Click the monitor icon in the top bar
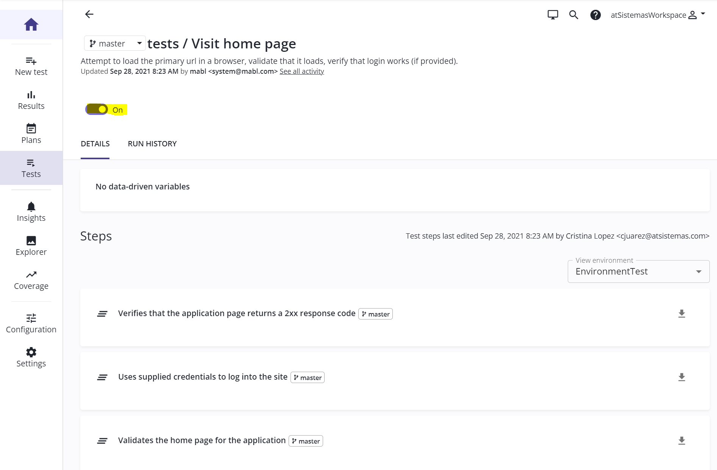 pos(553,15)
